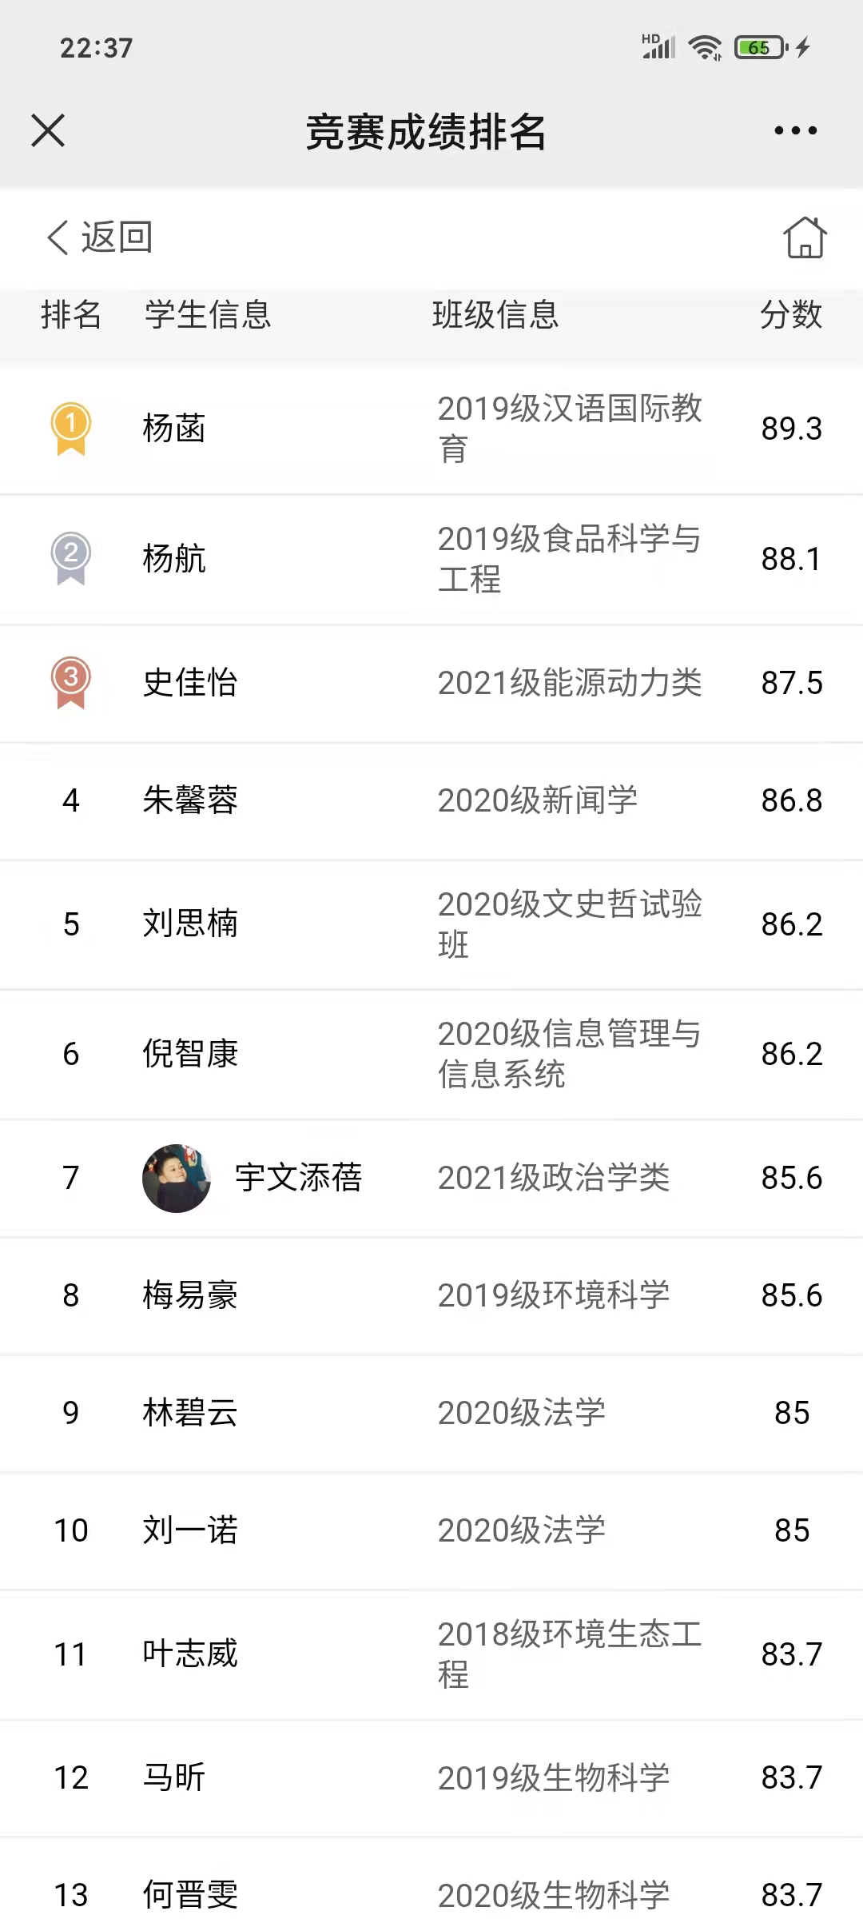Tap 林碧云 in the ranking list

point(190,1412)
